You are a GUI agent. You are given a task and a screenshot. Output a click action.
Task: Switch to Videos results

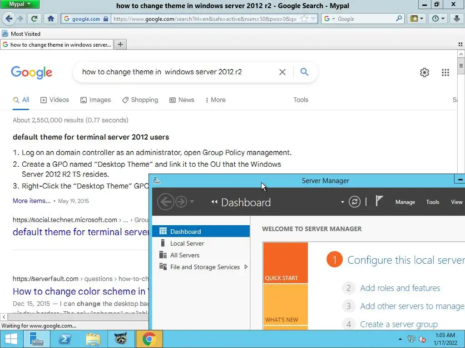(x=54, y=100)
